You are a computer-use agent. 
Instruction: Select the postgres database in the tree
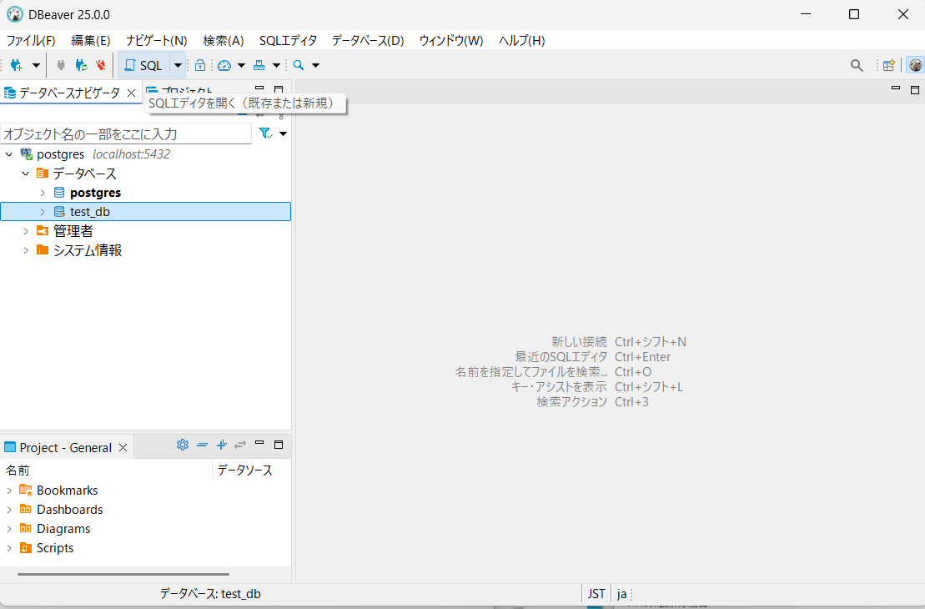(x=95, y=193)
